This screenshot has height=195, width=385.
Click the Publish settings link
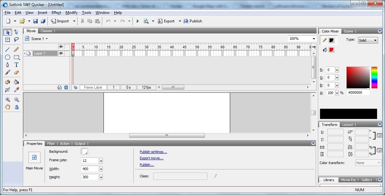[153, 152]
